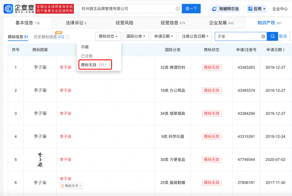Click 商标无效 tag for 16类 办公用品
Screen dimensions: 292x196
click(211, 91)
